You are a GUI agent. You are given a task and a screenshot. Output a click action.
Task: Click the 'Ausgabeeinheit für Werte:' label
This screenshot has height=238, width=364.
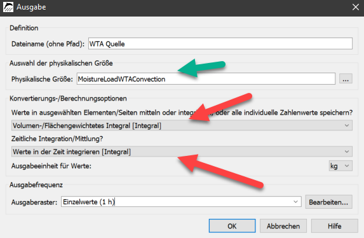(x=51, y=166)
